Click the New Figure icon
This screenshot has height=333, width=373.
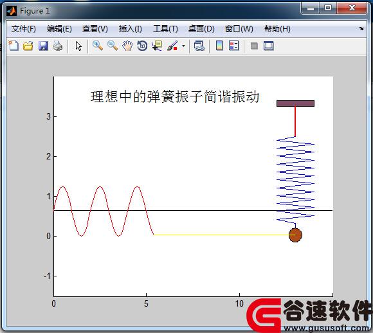point(14,46)
